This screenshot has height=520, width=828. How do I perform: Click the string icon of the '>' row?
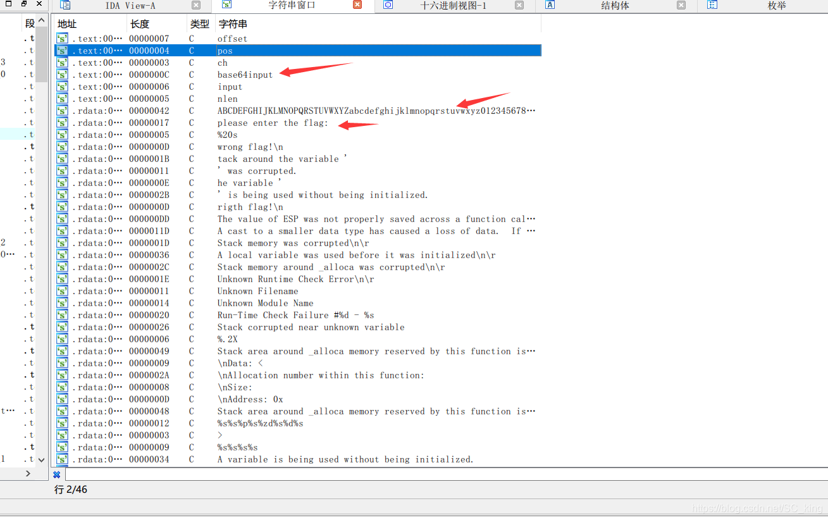tap(62, 435)
